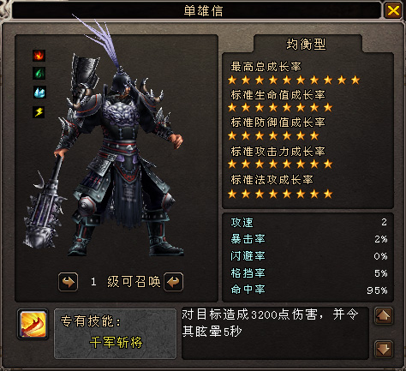Show previous hero with left curved arrow
406x371 pixels.
coord(68,282)
